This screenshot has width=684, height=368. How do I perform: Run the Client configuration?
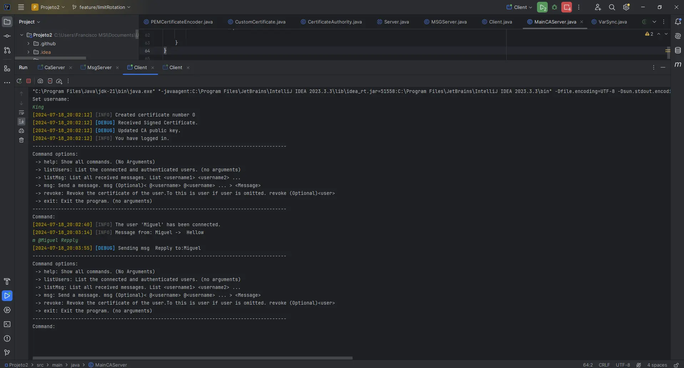[542, 7]
